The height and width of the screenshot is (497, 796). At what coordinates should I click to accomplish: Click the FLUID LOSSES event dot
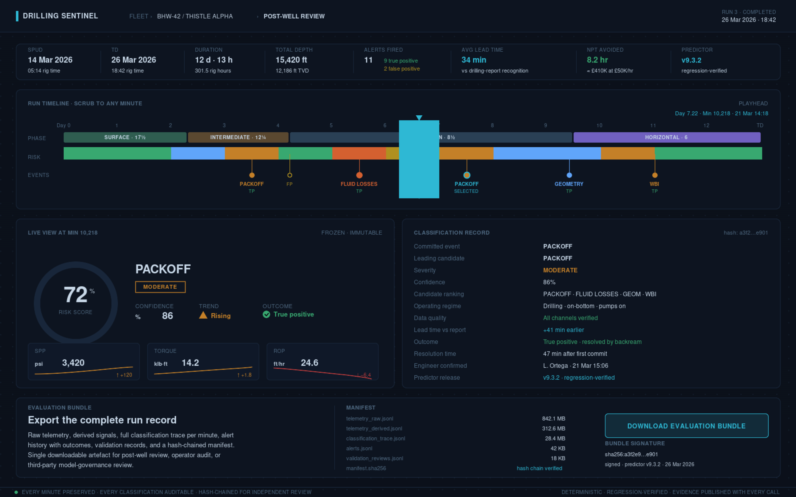(x=359, y=175)
